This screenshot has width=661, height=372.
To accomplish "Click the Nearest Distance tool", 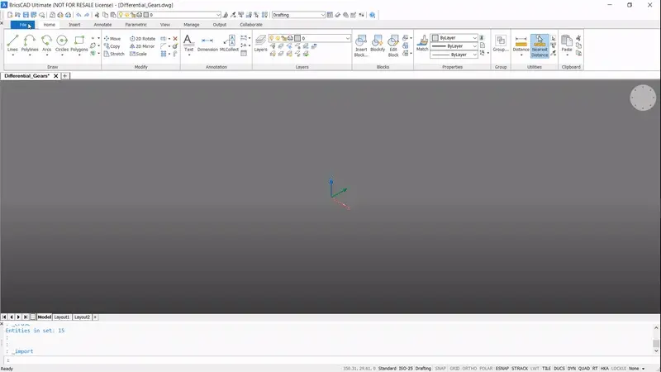I will 540,45.
